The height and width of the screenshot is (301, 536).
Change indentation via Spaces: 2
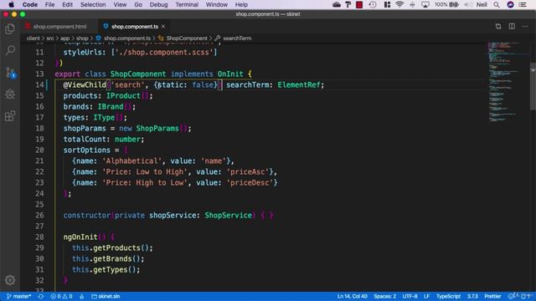(x=385, y=296)
